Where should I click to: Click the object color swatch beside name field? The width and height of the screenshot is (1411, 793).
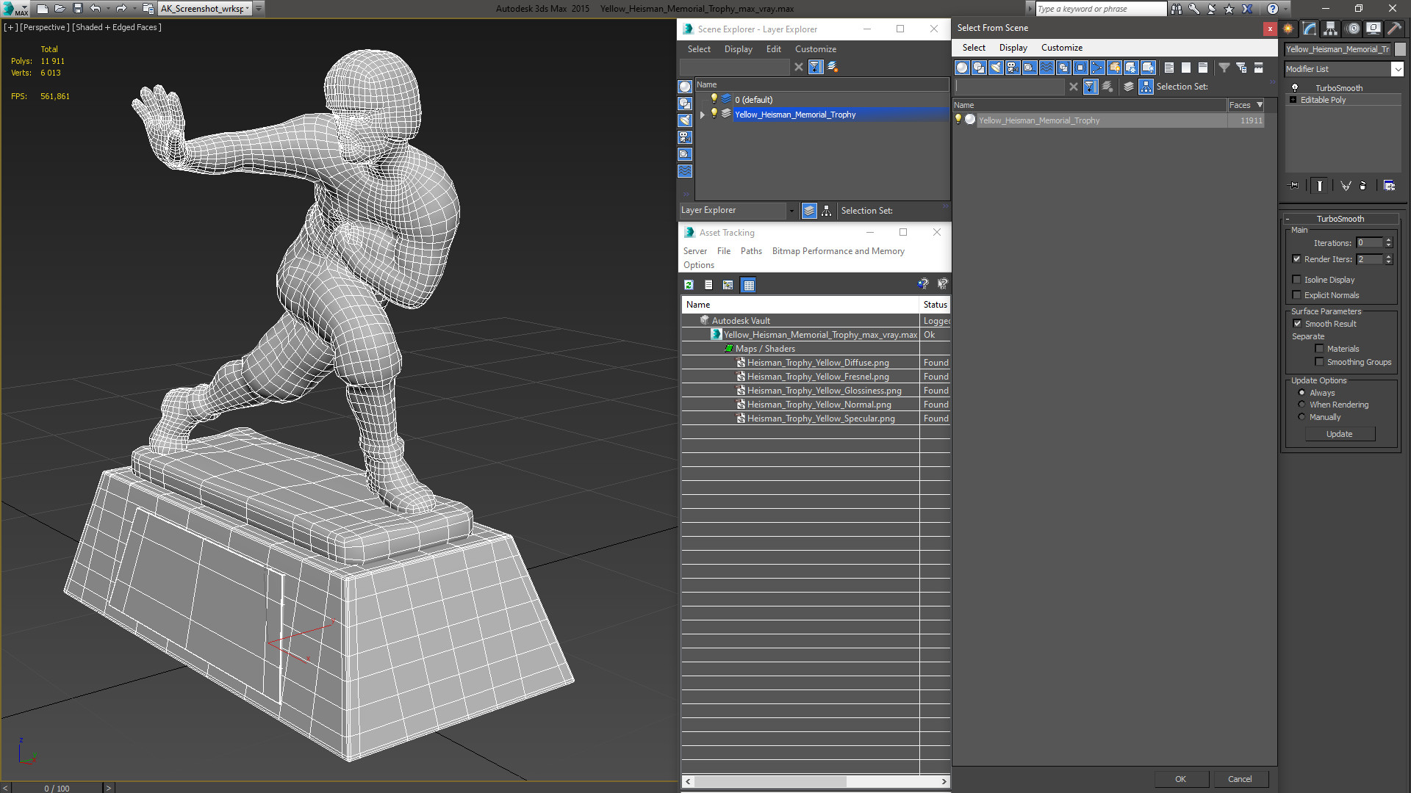1399,49
